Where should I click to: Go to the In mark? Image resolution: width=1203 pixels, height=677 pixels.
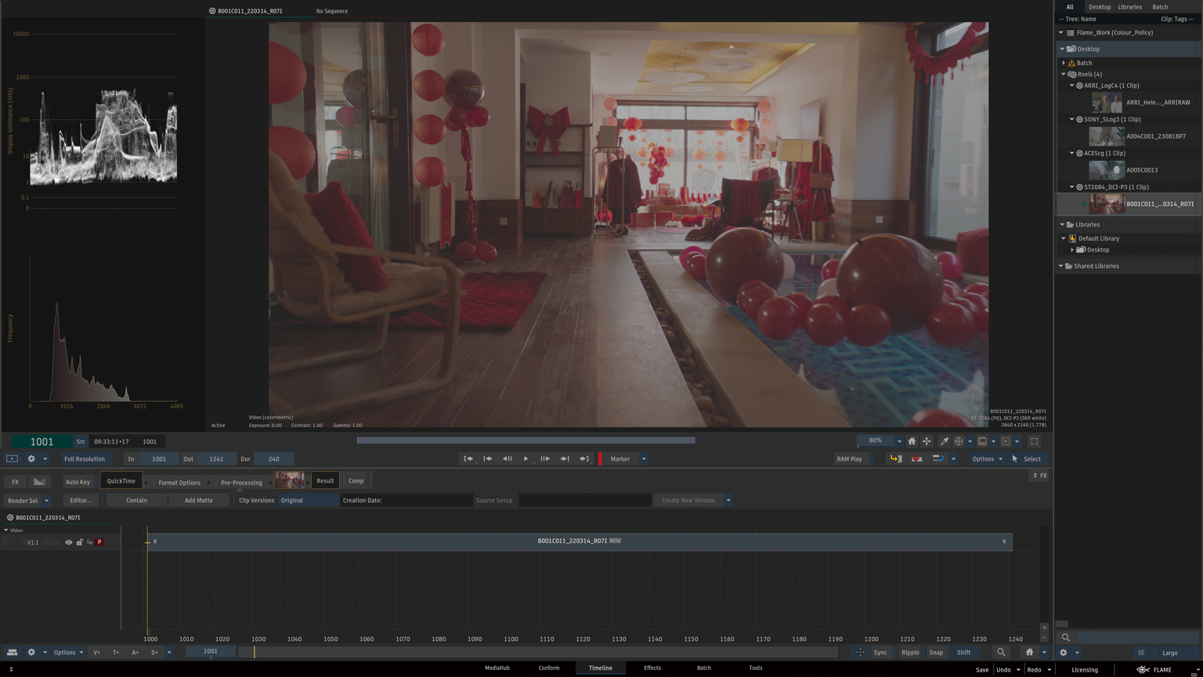point(468,459)
